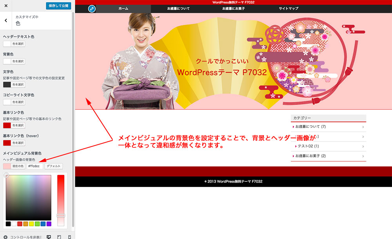Go back using the left chevron arrow

point(6,20)
